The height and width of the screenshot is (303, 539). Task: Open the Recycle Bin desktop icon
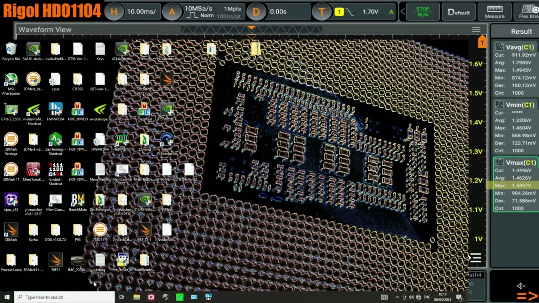[11, 52]
